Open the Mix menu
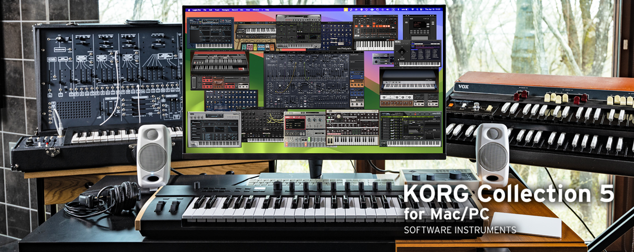 pyautogui.click(x=242, y=10)
